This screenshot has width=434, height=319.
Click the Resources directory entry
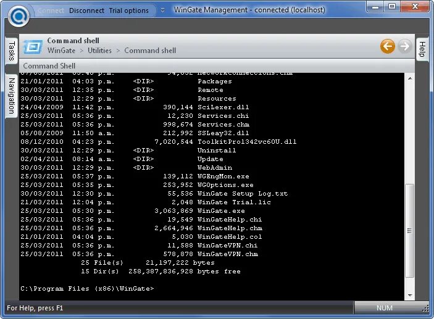[x=217, y=99]
